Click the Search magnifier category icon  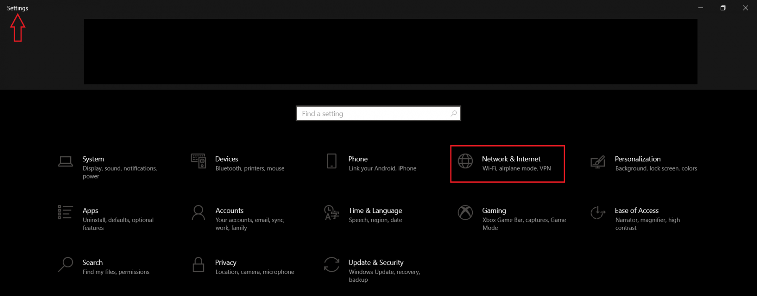65,265
